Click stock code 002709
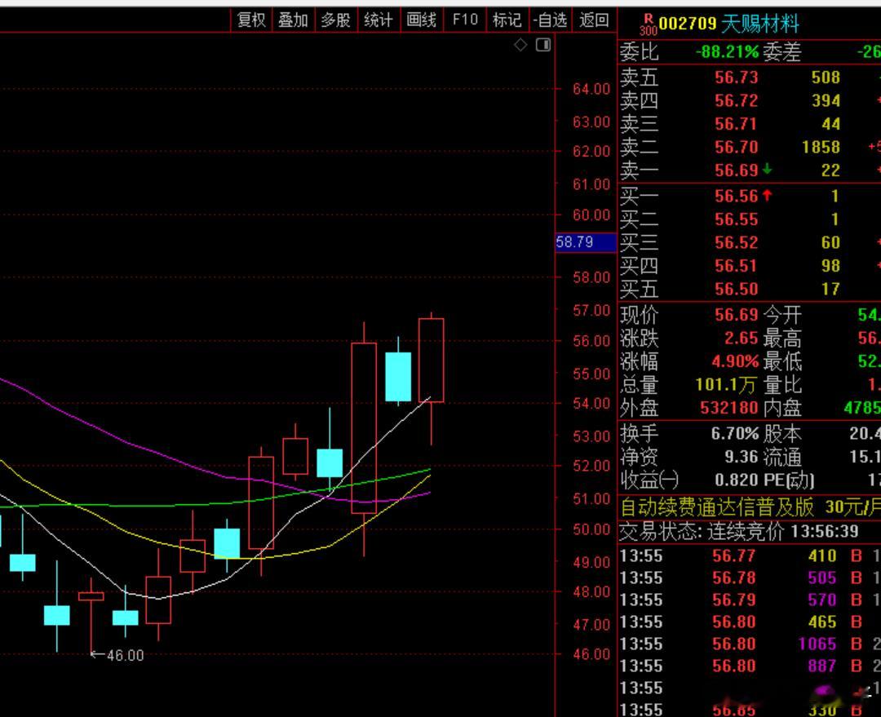The height and width of the screenshot is (717, 881). click(687, 24)
